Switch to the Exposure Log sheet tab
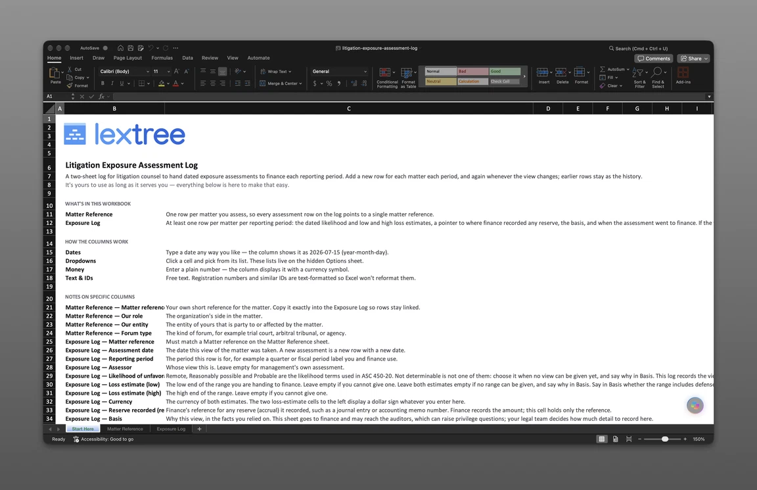Image resolution: width=757 pixels, height=490 pixels. pyautogui.click(x=171, y=429)
